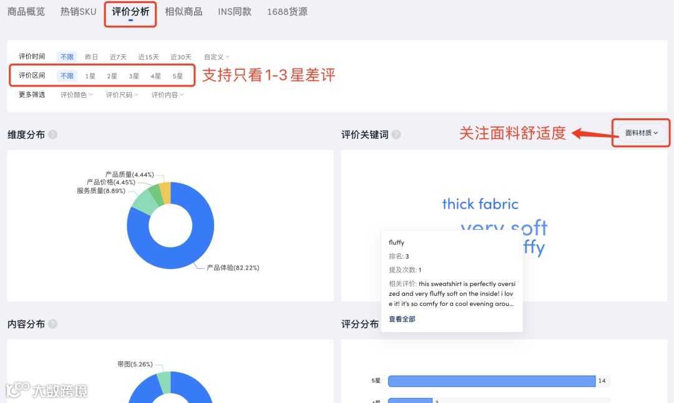Image resolution: width=674 pixels, height=403 pixels.
Task: Expand the 评价内容 filter dropdown
Action: click(168, 95)
